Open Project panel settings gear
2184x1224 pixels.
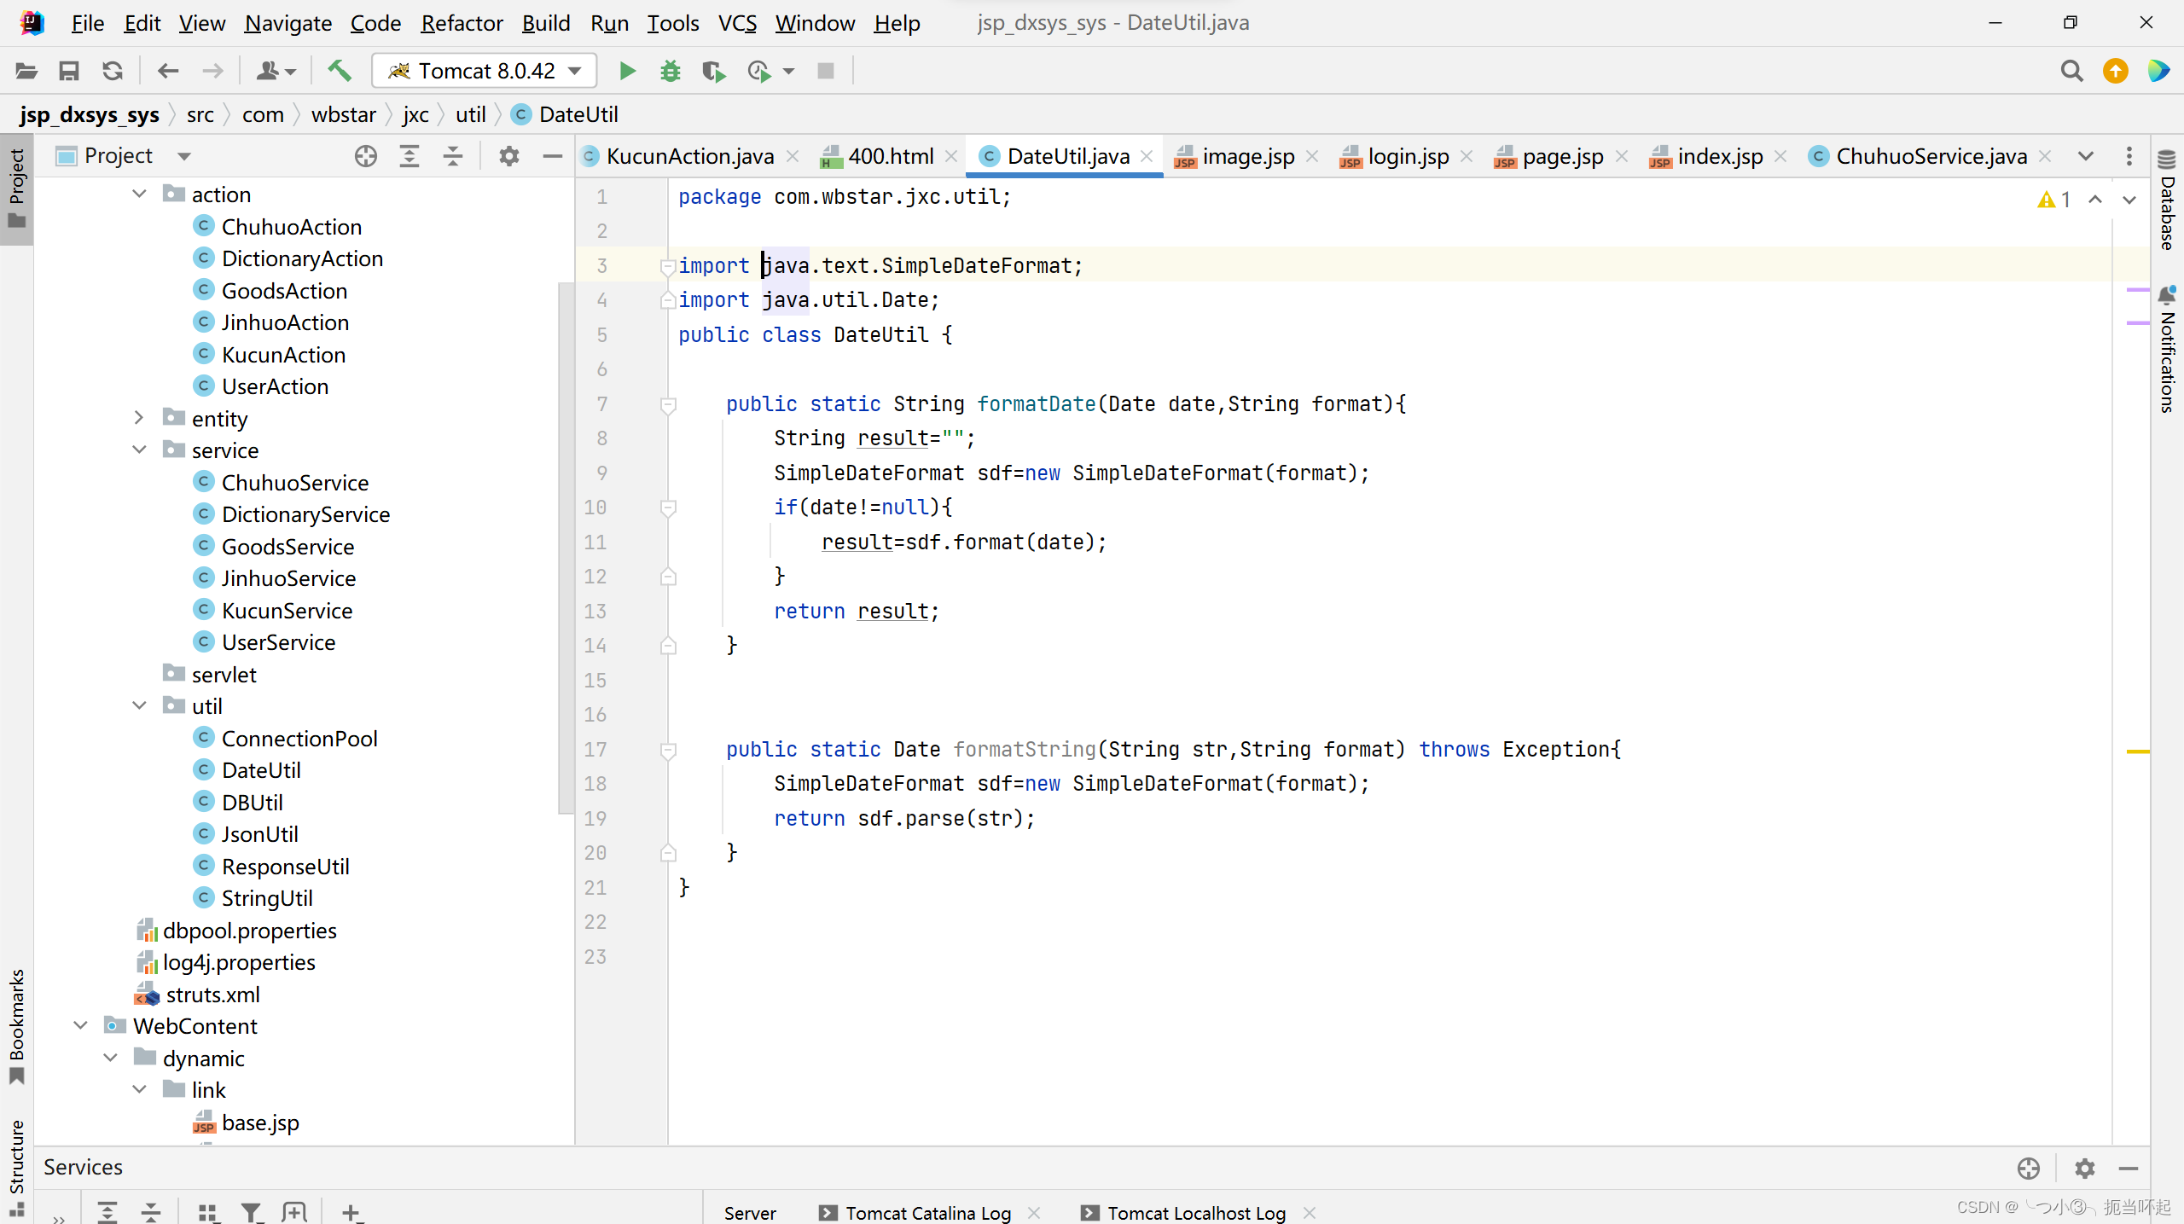tap(509, 156)
